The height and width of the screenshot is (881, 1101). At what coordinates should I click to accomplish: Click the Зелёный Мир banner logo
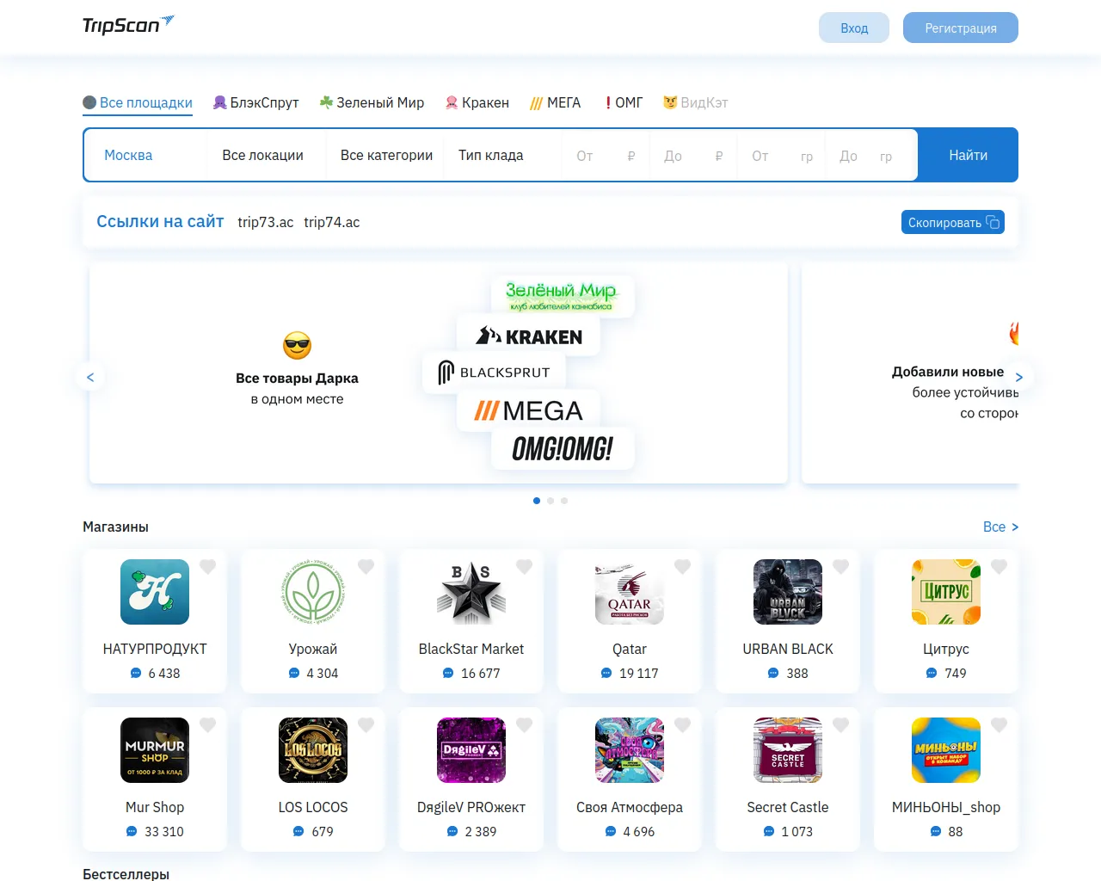562,295
